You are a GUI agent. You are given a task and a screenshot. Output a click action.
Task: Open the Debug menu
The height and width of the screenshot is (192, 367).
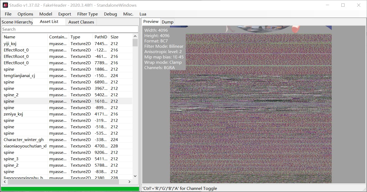(x=110, y=14)
